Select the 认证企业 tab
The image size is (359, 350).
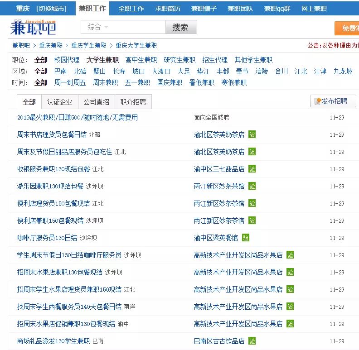coord(60,102)
